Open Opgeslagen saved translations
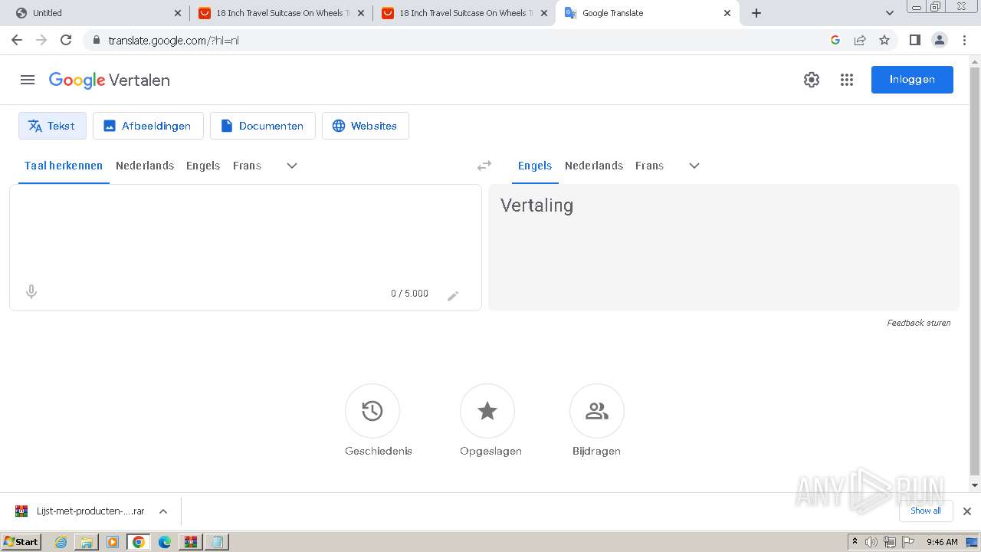The width and height of the screenshot is (981, 552). click(x=487, y=411)
